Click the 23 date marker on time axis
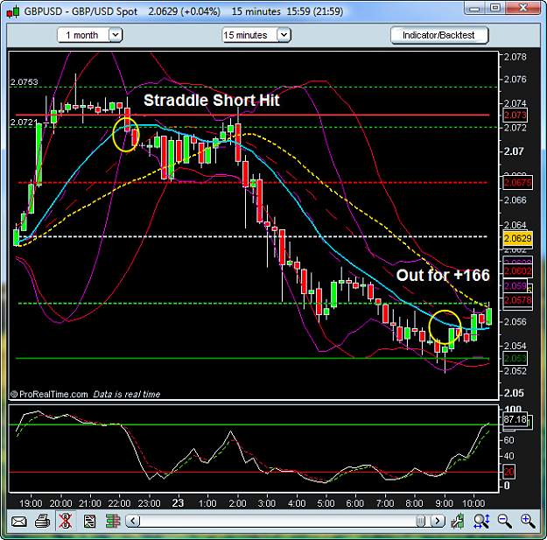 coord(178,502)
